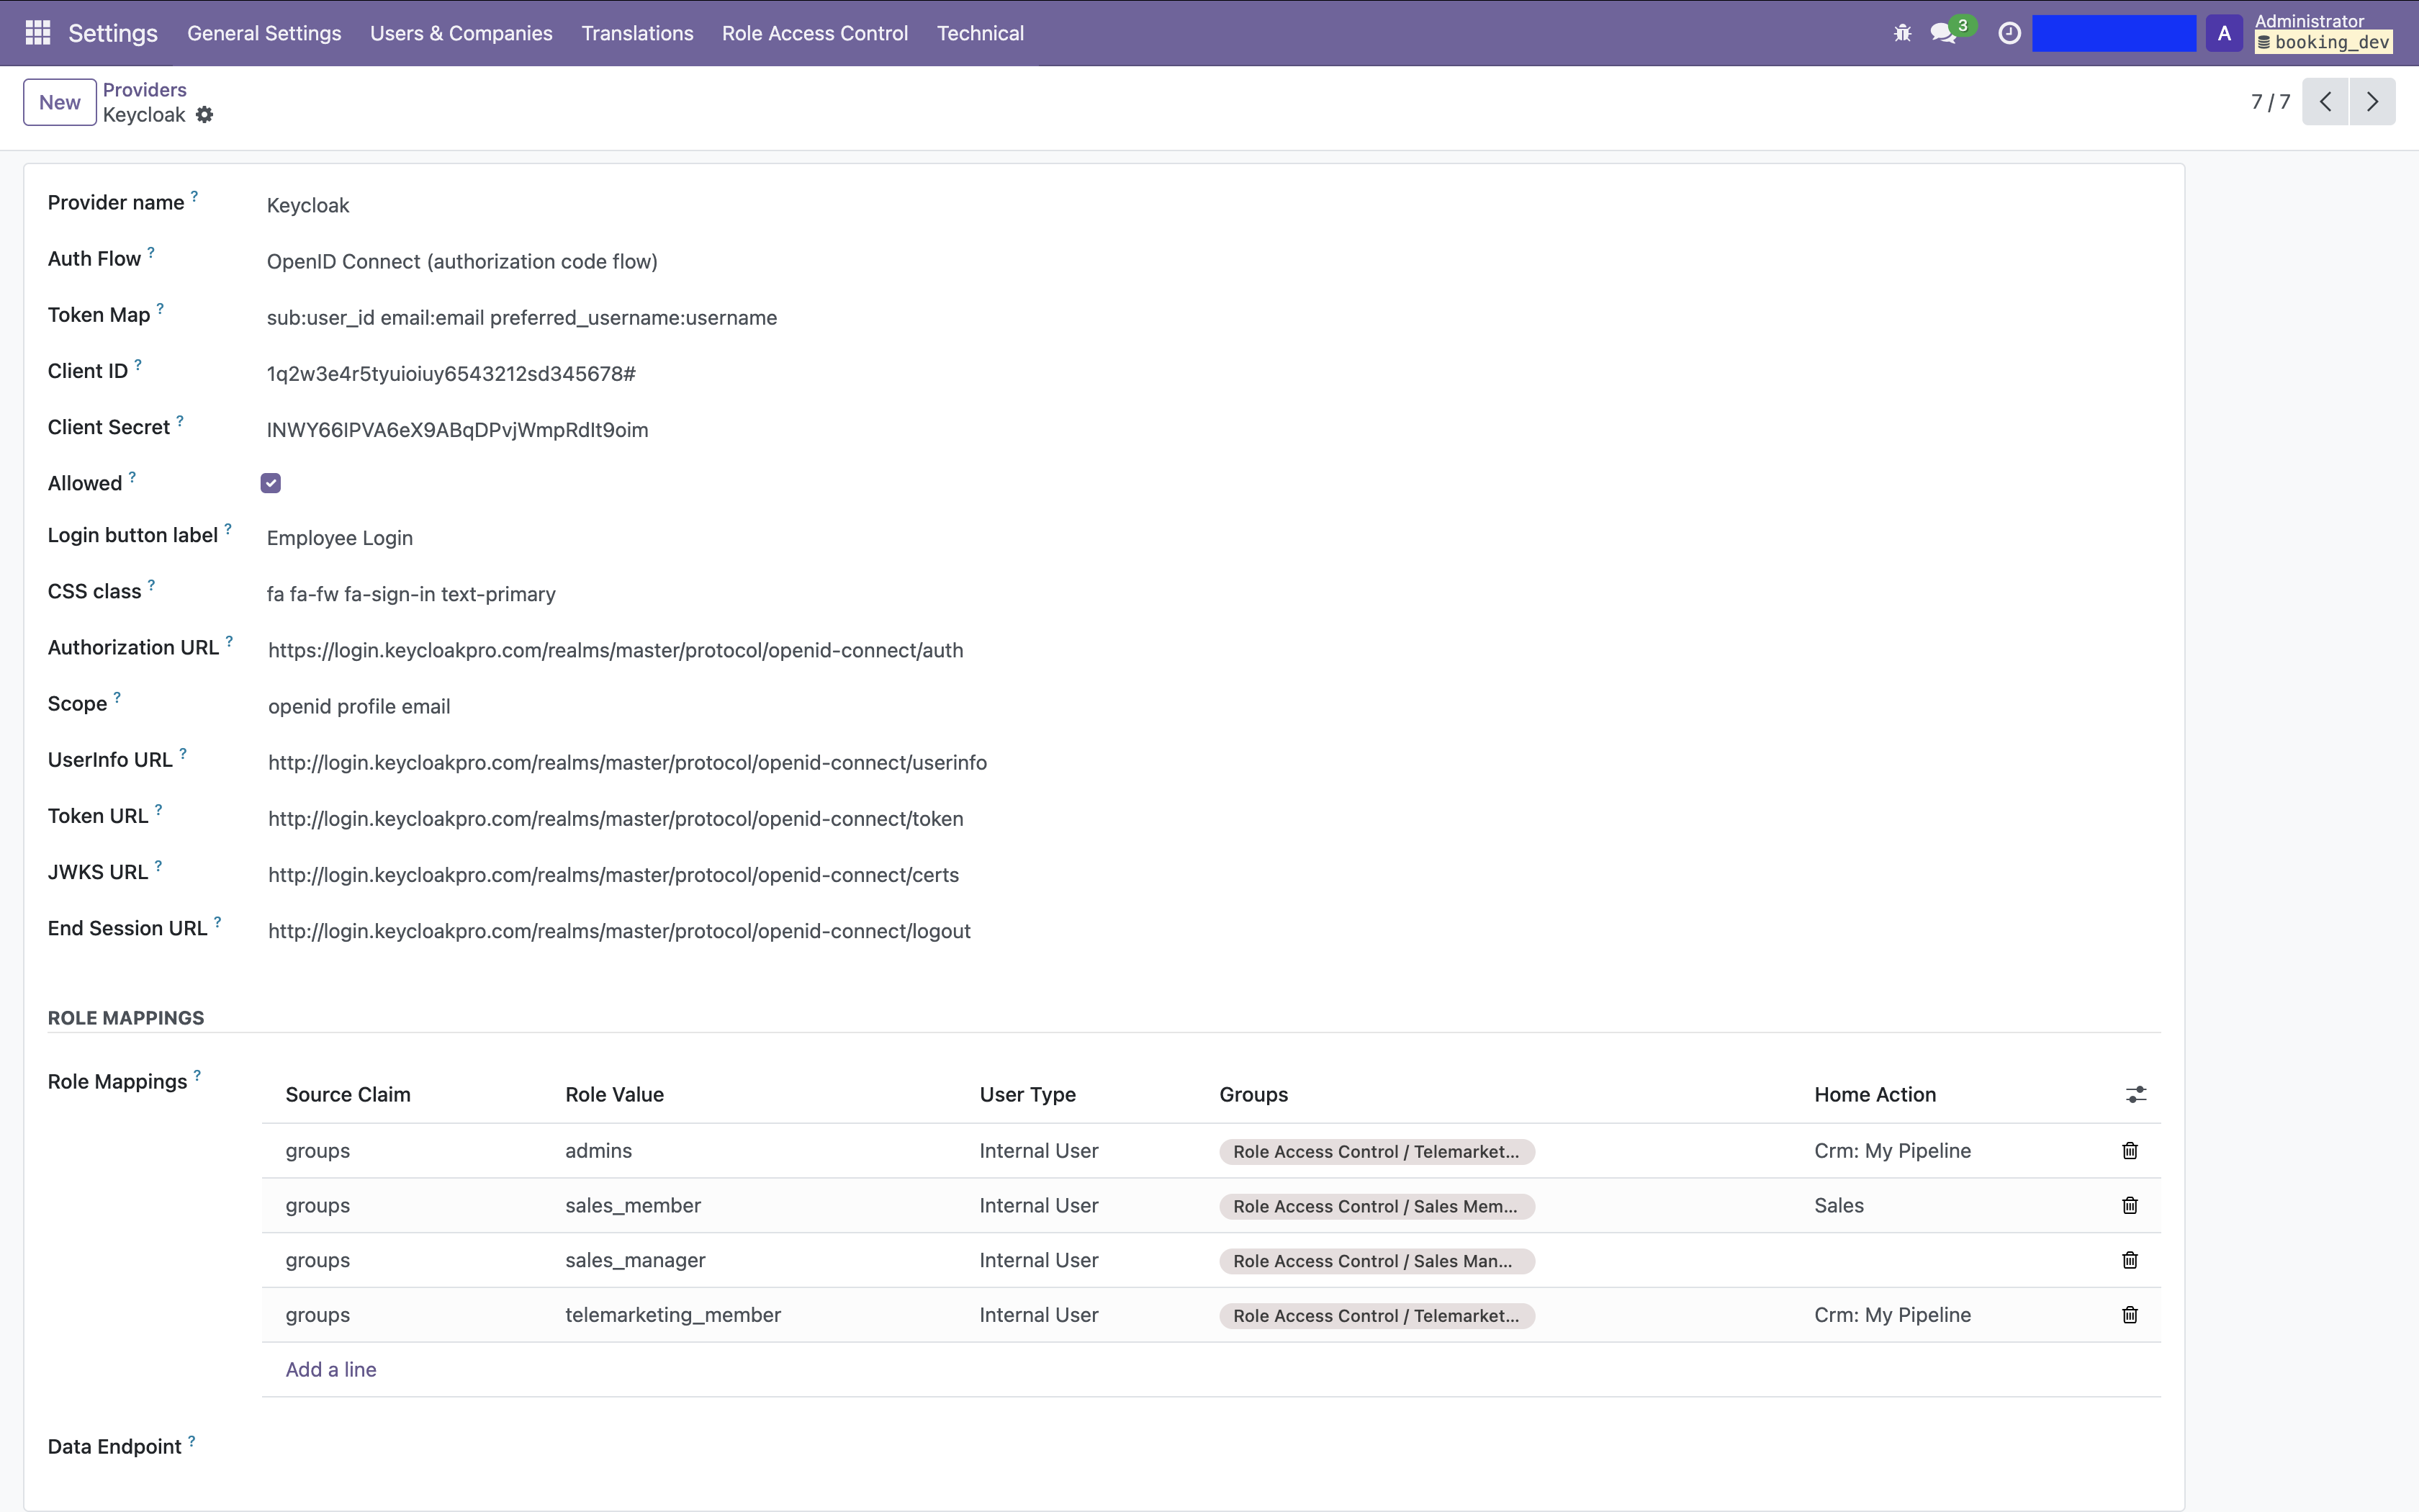2419x1512 pixels.
Task: Go to the previous provider record
Action: tap(2325, 102)
